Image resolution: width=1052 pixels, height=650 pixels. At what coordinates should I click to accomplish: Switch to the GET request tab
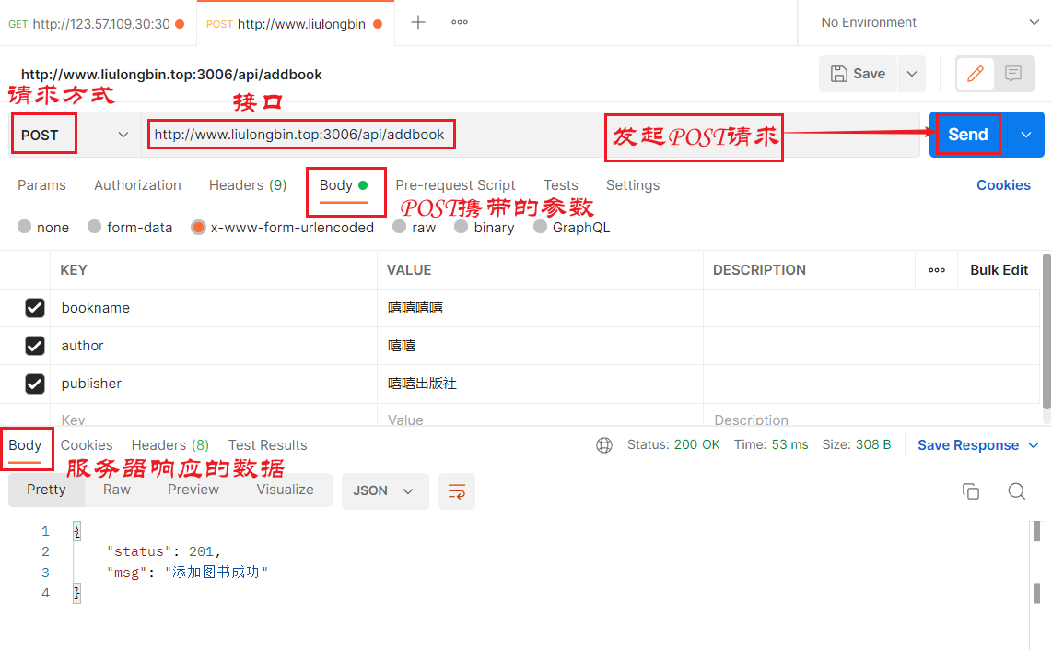98,24
